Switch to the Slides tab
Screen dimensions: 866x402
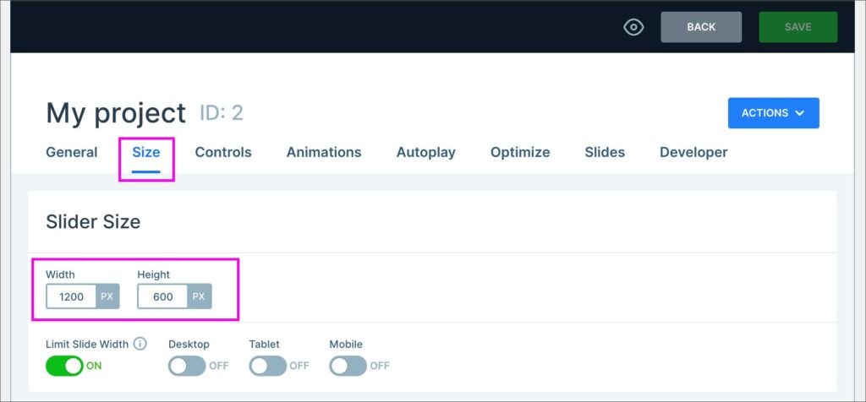coord(605,153)
